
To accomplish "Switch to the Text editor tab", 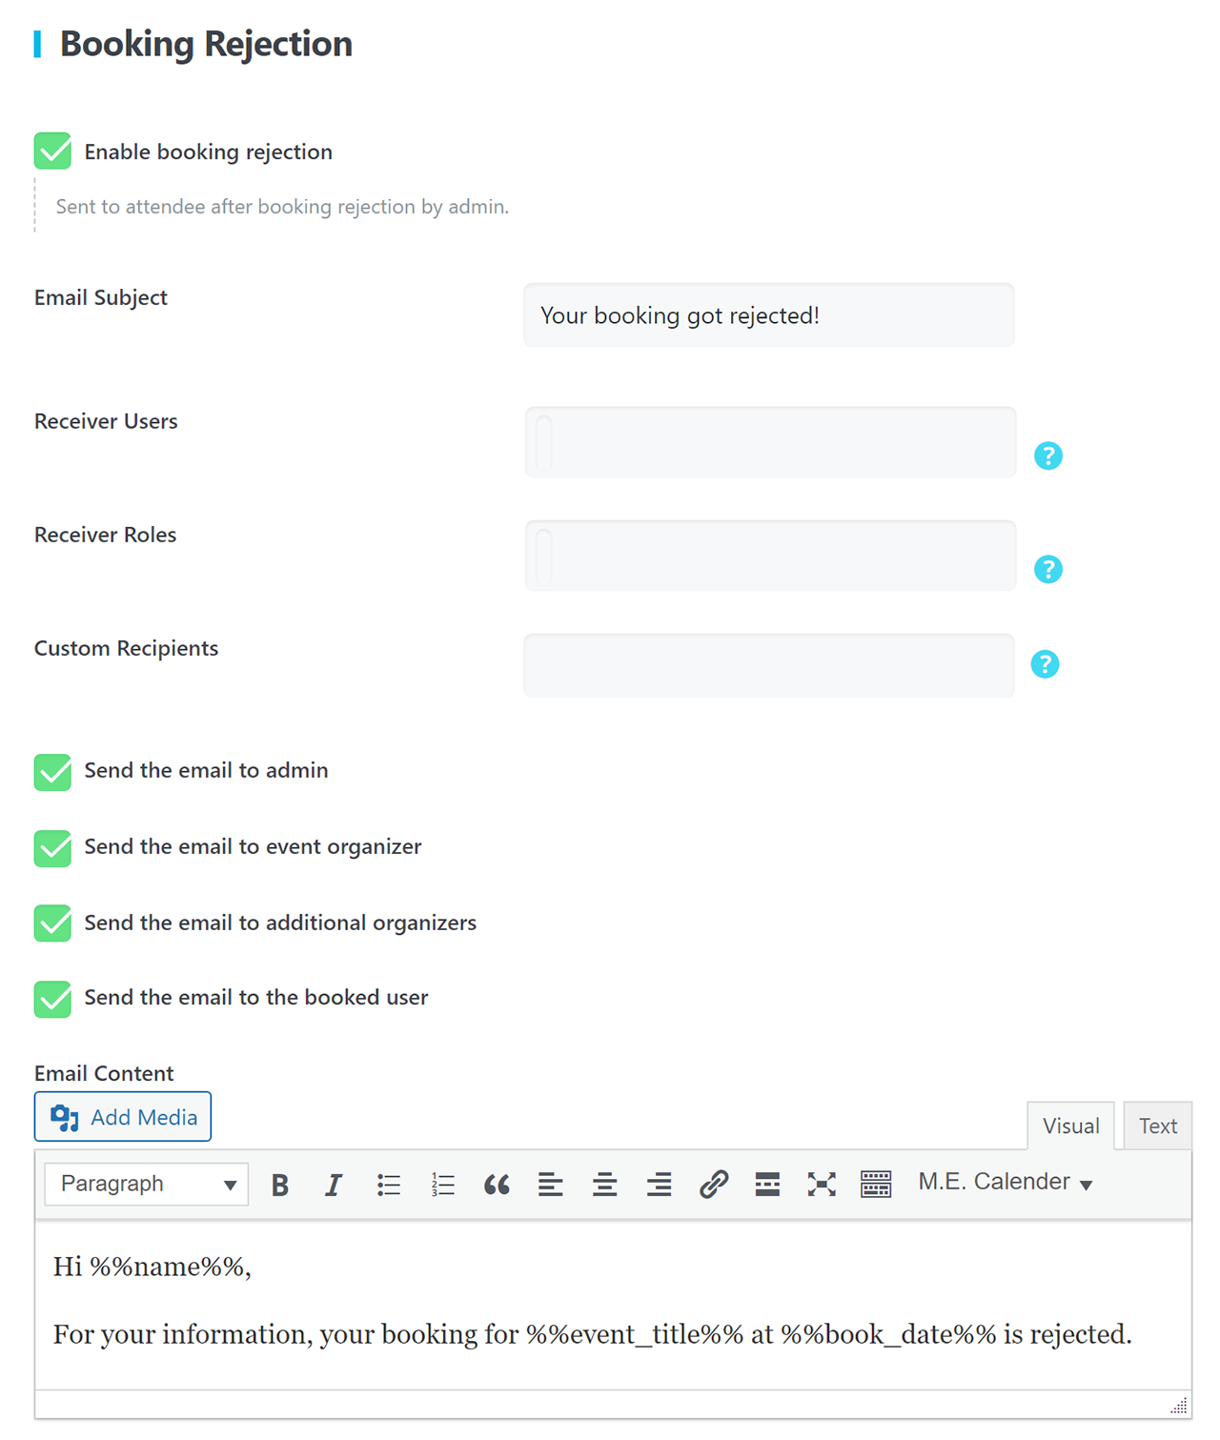I will click(1158, 1126).
